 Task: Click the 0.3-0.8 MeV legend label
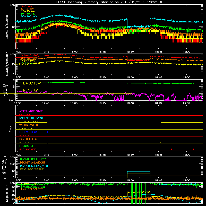coord(29,58)
